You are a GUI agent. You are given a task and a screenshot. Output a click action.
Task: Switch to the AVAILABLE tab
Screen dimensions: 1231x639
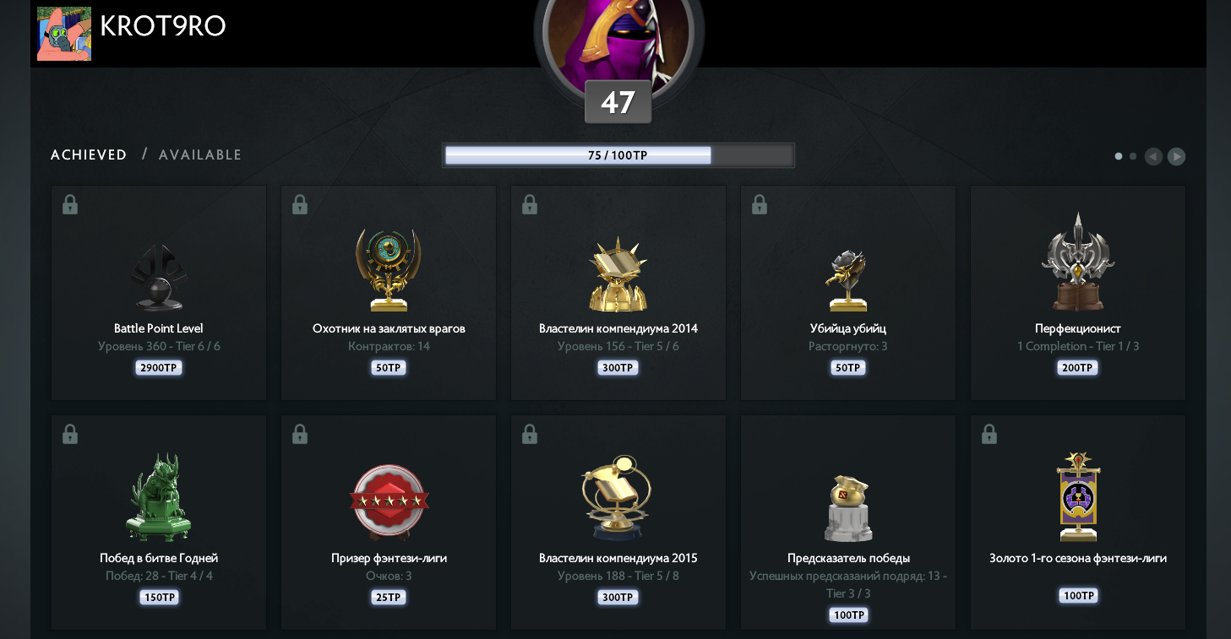[200, 154]
